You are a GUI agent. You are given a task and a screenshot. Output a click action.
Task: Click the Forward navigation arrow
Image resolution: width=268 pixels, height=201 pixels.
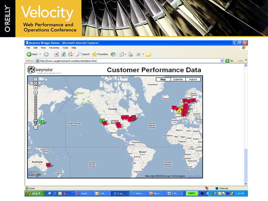(46, 54)
